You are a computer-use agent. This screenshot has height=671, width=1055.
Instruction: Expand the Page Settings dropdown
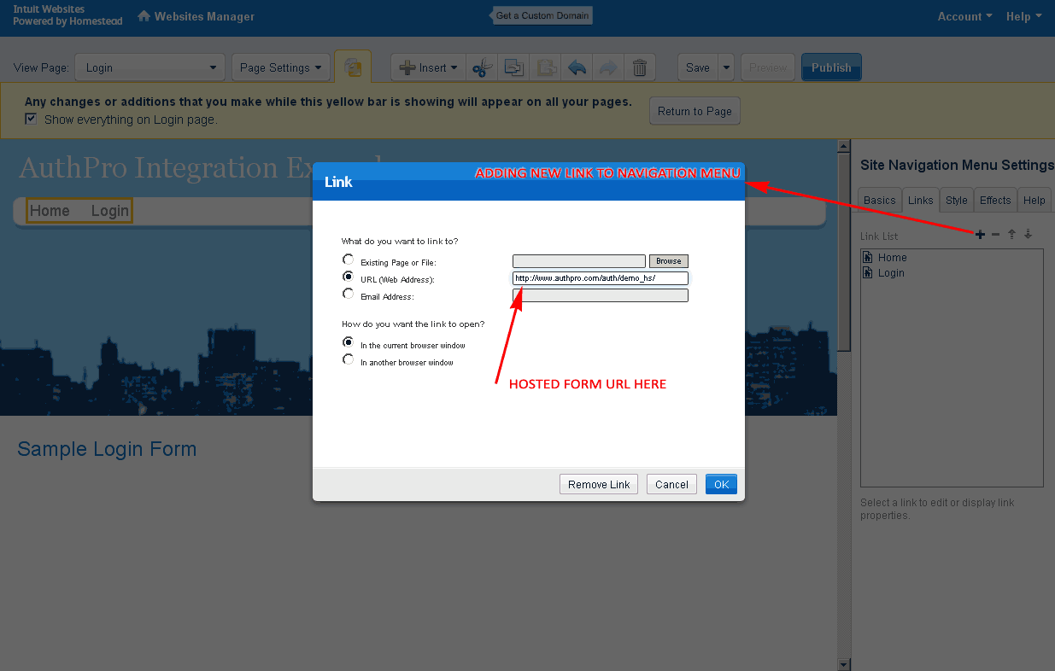tap(280, 67)
